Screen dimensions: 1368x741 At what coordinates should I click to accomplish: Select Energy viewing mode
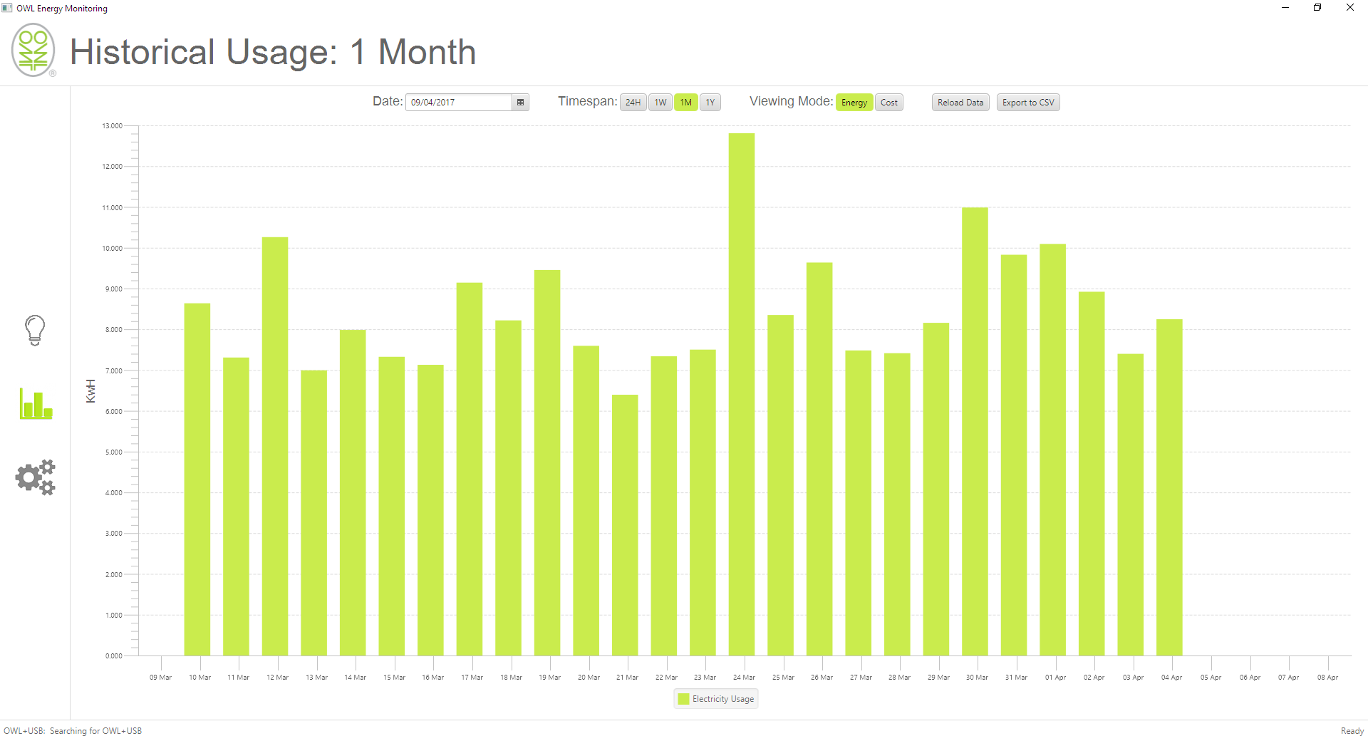pyautogui.click(x=854, y=103)
